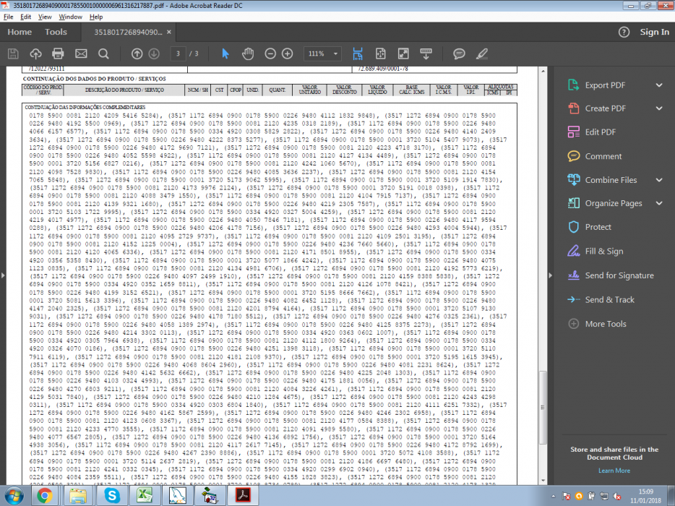Open the Help menu
This screenshot has height=506, width=675.
pos(96,17)
